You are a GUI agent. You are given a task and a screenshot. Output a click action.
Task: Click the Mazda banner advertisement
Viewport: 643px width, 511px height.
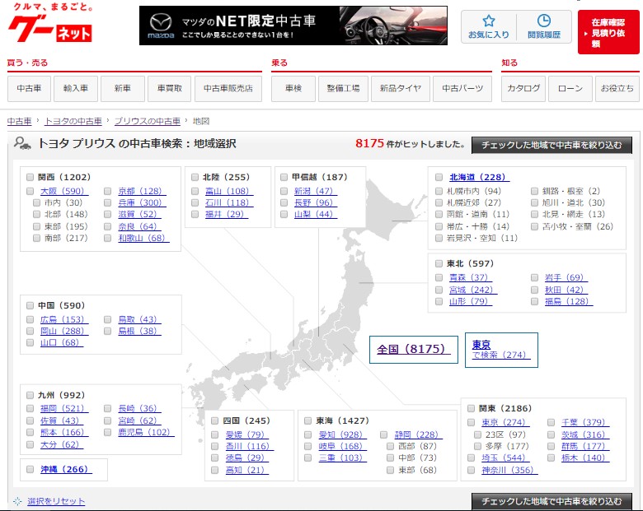pos(293,26)
